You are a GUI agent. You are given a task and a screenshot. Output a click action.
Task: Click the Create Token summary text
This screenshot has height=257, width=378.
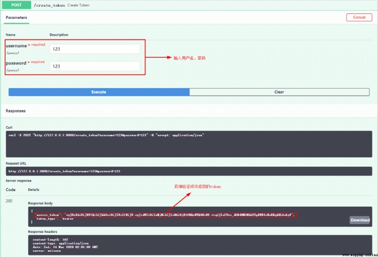tap(78, 5)
